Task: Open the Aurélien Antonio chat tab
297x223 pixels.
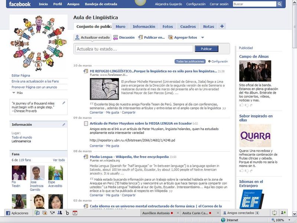Action: tap(158, 213)
